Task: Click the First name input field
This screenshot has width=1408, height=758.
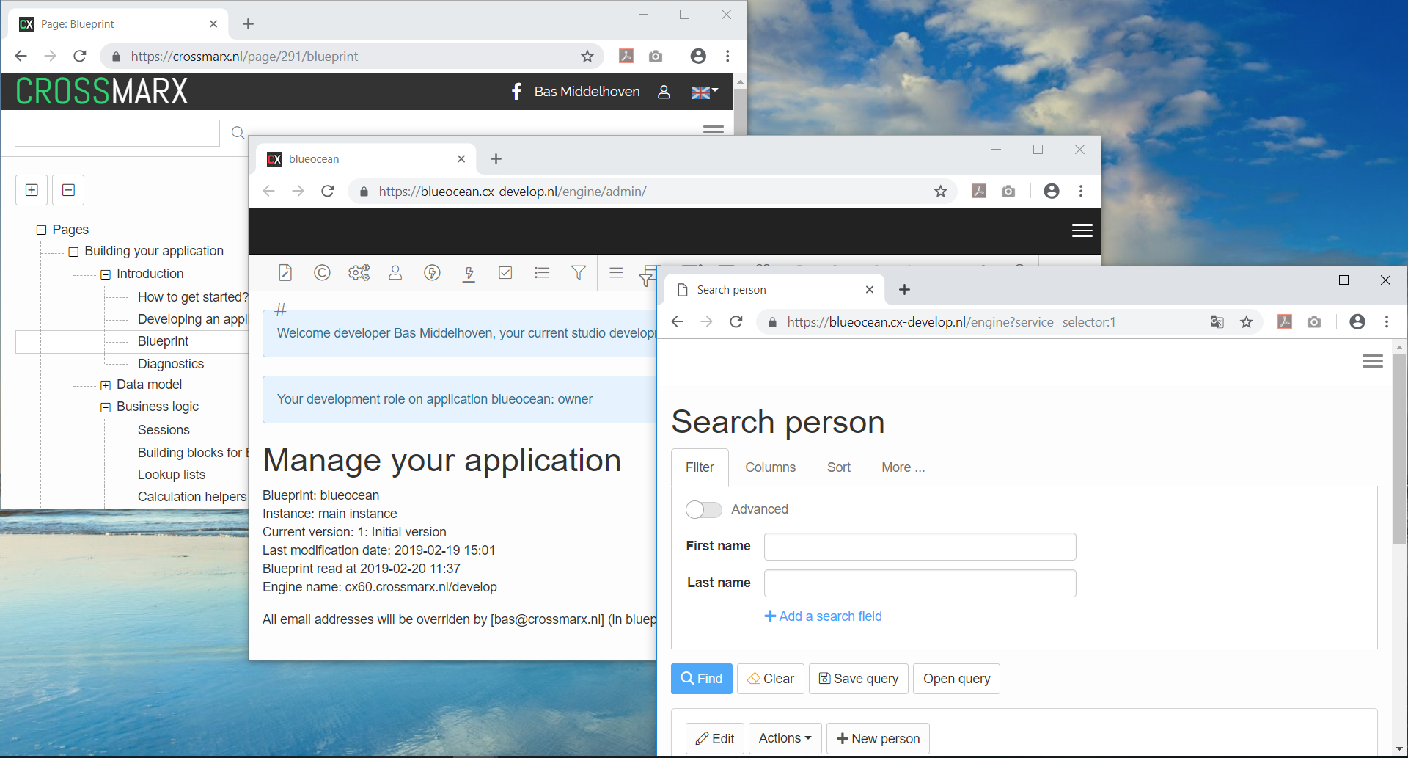Action: pyautogui.click(x=920, y=547)
